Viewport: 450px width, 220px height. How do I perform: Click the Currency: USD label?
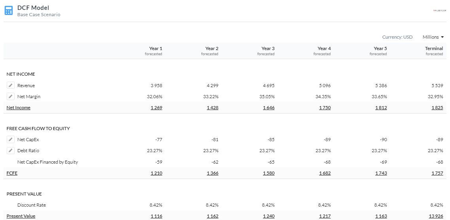point(397,37)
